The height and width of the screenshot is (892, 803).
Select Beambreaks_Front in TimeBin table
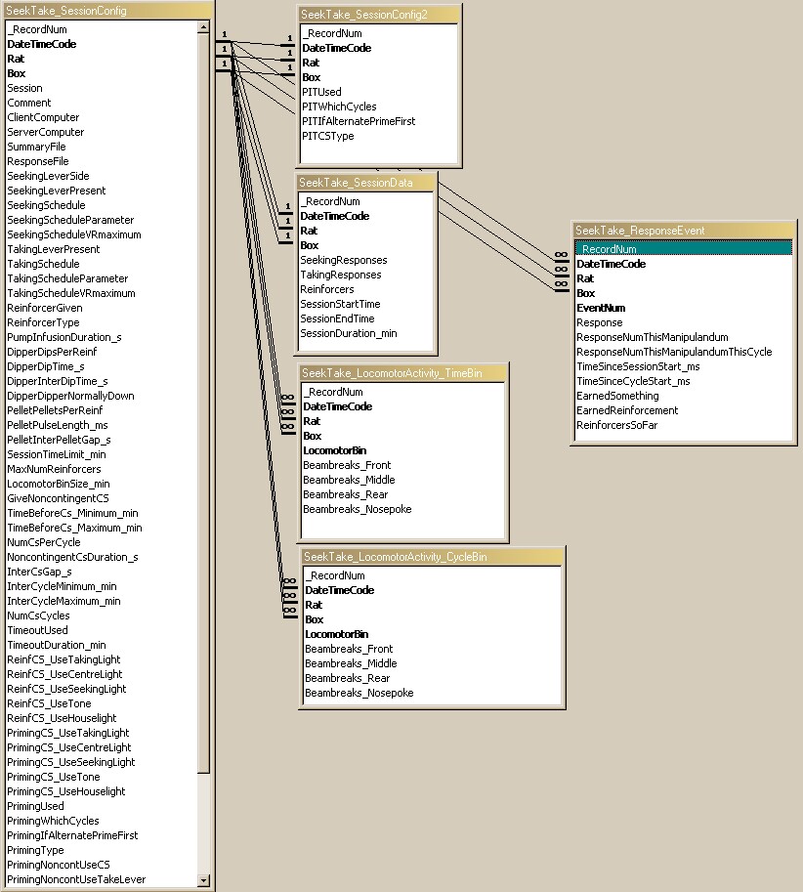tap(347, 465)
